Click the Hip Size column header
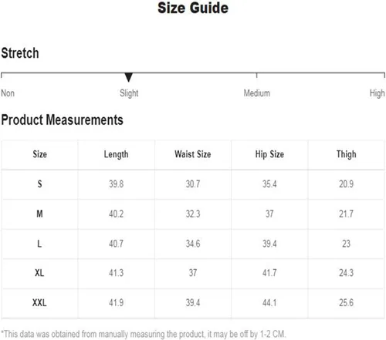The width and height of the screenshot is (386, 340). click(269, 154)
